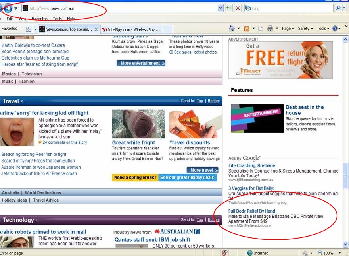
Task: Open the Help menu
Action: click(x=71, y=19)
